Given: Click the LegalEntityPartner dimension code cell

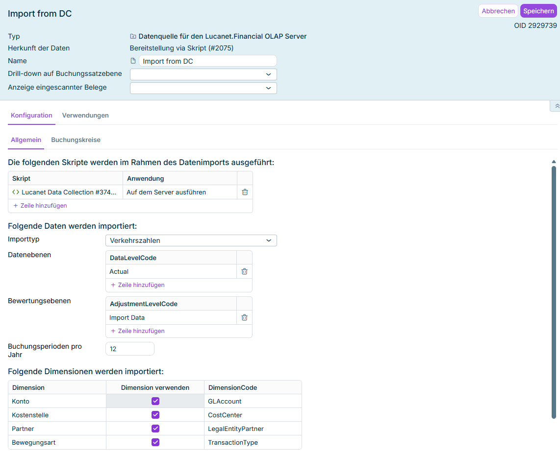Looking at the screenshot, I should click(x=253, y=429).
